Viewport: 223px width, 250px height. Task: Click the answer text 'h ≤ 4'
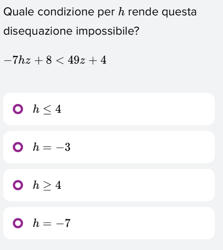coord(47,109)
